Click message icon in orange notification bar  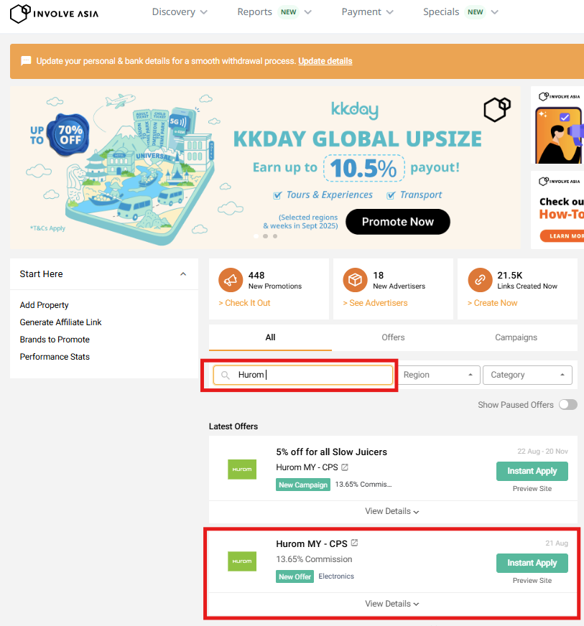(26, 61)
